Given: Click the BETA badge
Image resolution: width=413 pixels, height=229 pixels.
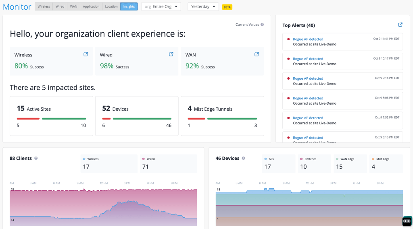Looking at the screenshot, I should [227, 7].
